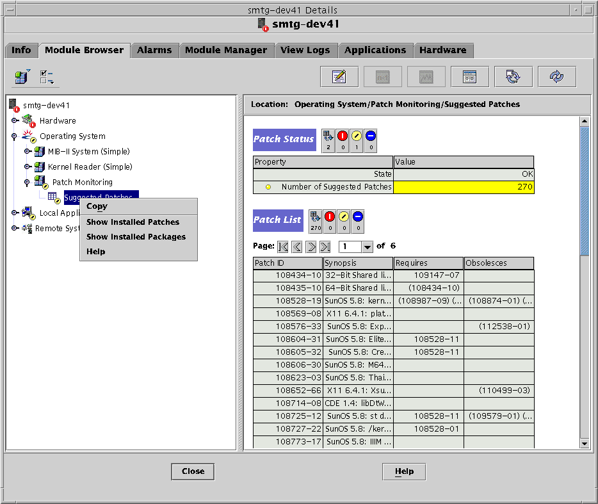Go to last page of patch list
598x504 pixels.
tap(325, 247)
